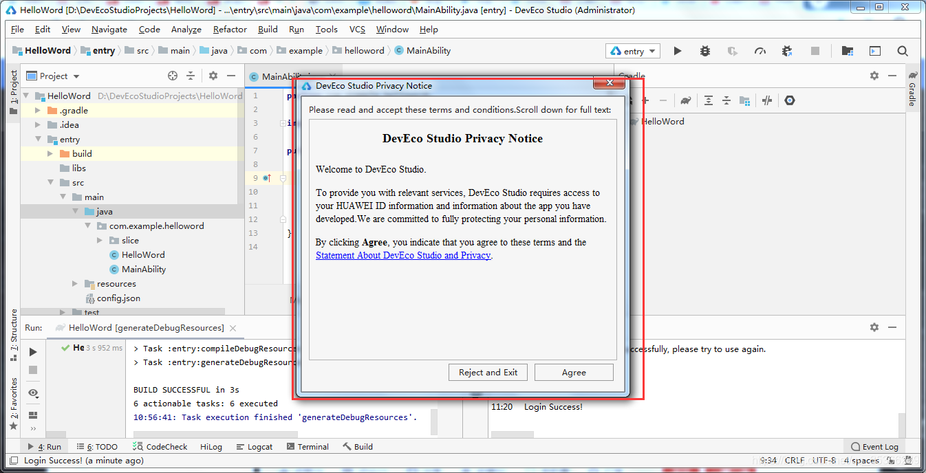Expand the resources folder

[76, 283]
